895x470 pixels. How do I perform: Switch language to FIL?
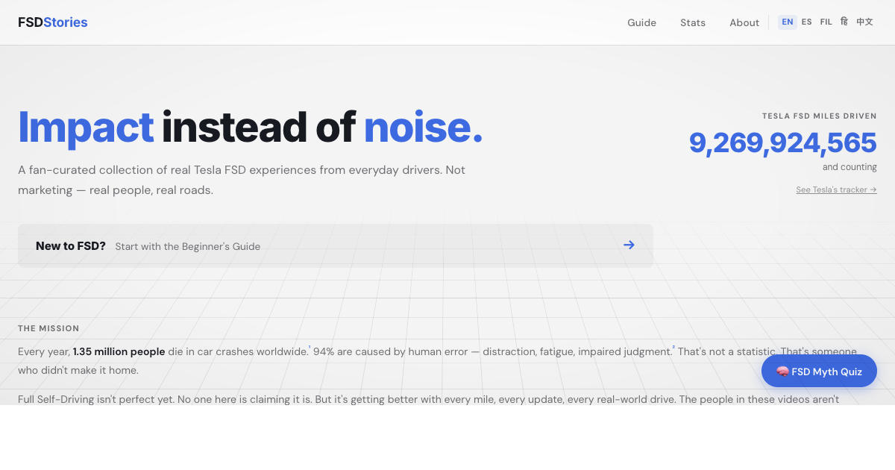826,22
